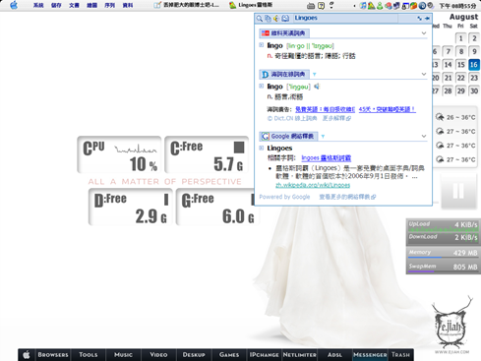
Task: Collapse Google section with right chevron
Action: (424, 136)
